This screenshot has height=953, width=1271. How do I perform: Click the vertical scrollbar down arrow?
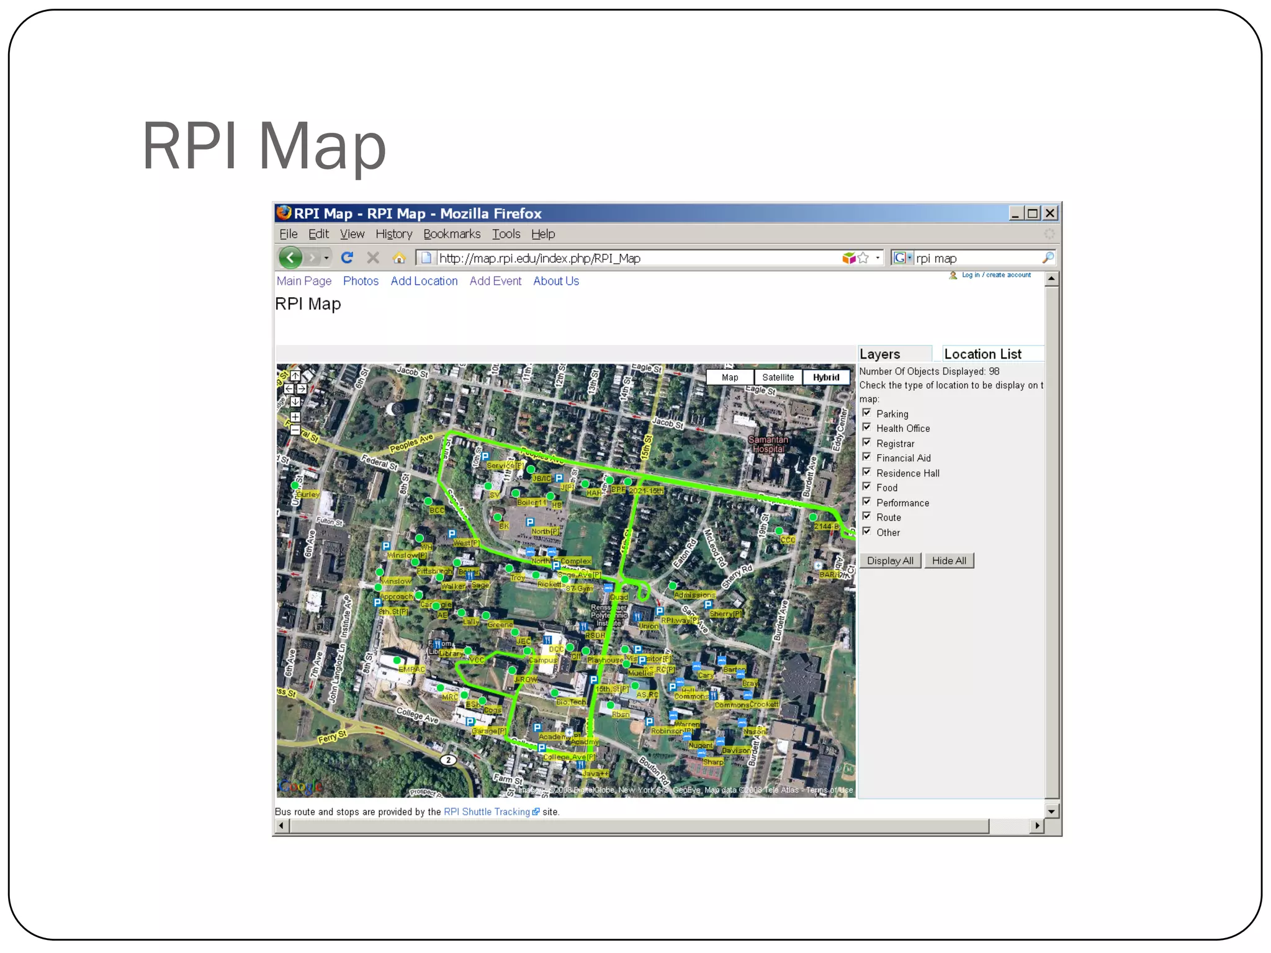coord(1051,811)
